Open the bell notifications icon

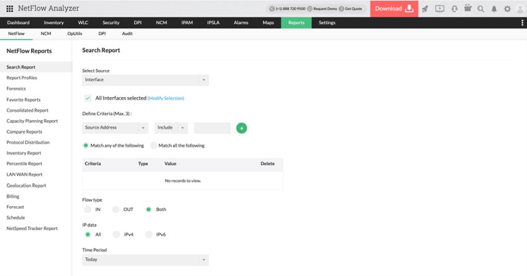(x=494, y=9)
